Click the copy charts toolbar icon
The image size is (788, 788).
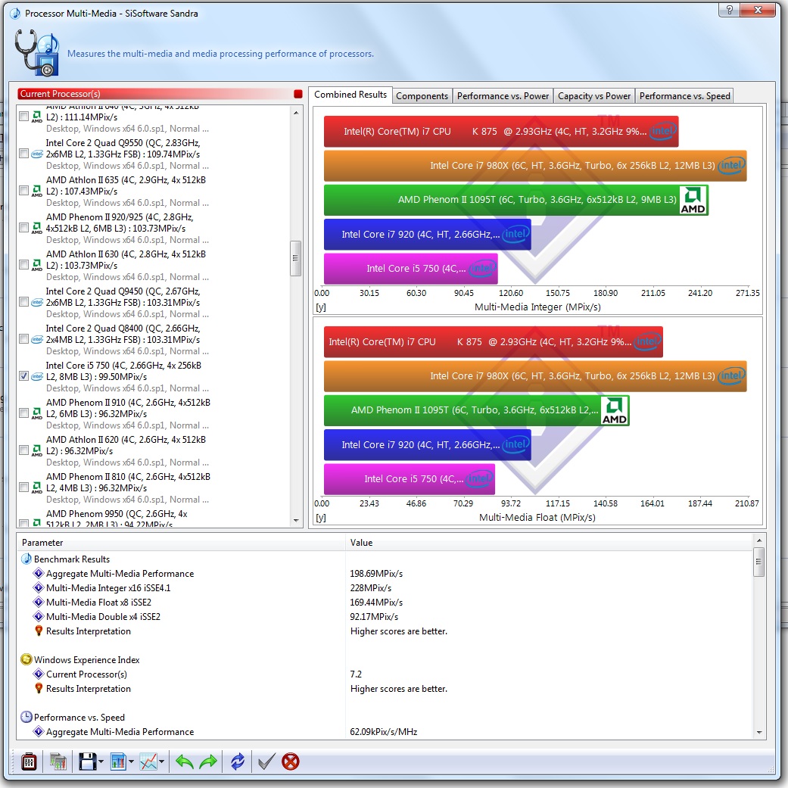pos(58,762)
